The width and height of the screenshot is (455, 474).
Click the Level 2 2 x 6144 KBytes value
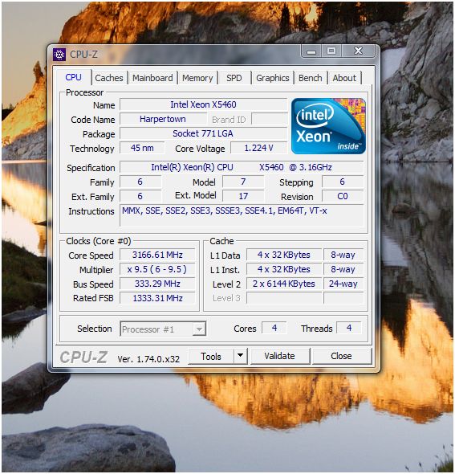coord(284,284)
